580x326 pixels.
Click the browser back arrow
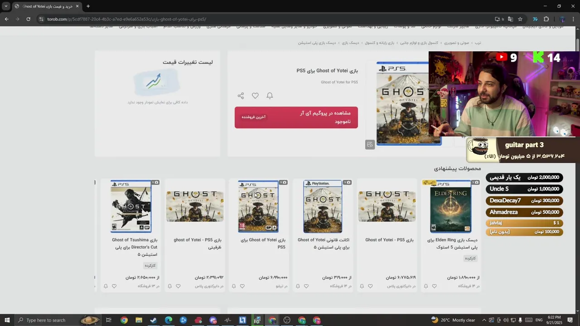(6, 19)
